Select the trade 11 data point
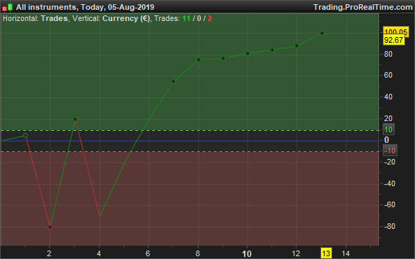 [x=272, y=50]
